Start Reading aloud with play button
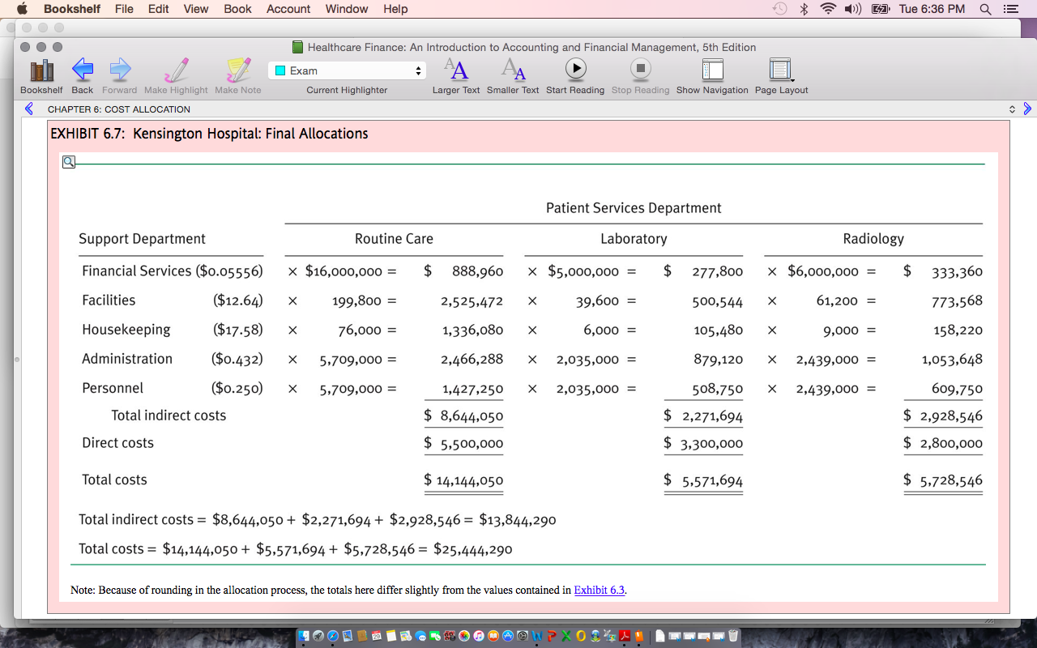The height and width of the screenshot is (648, 1037). click(575, 69)
